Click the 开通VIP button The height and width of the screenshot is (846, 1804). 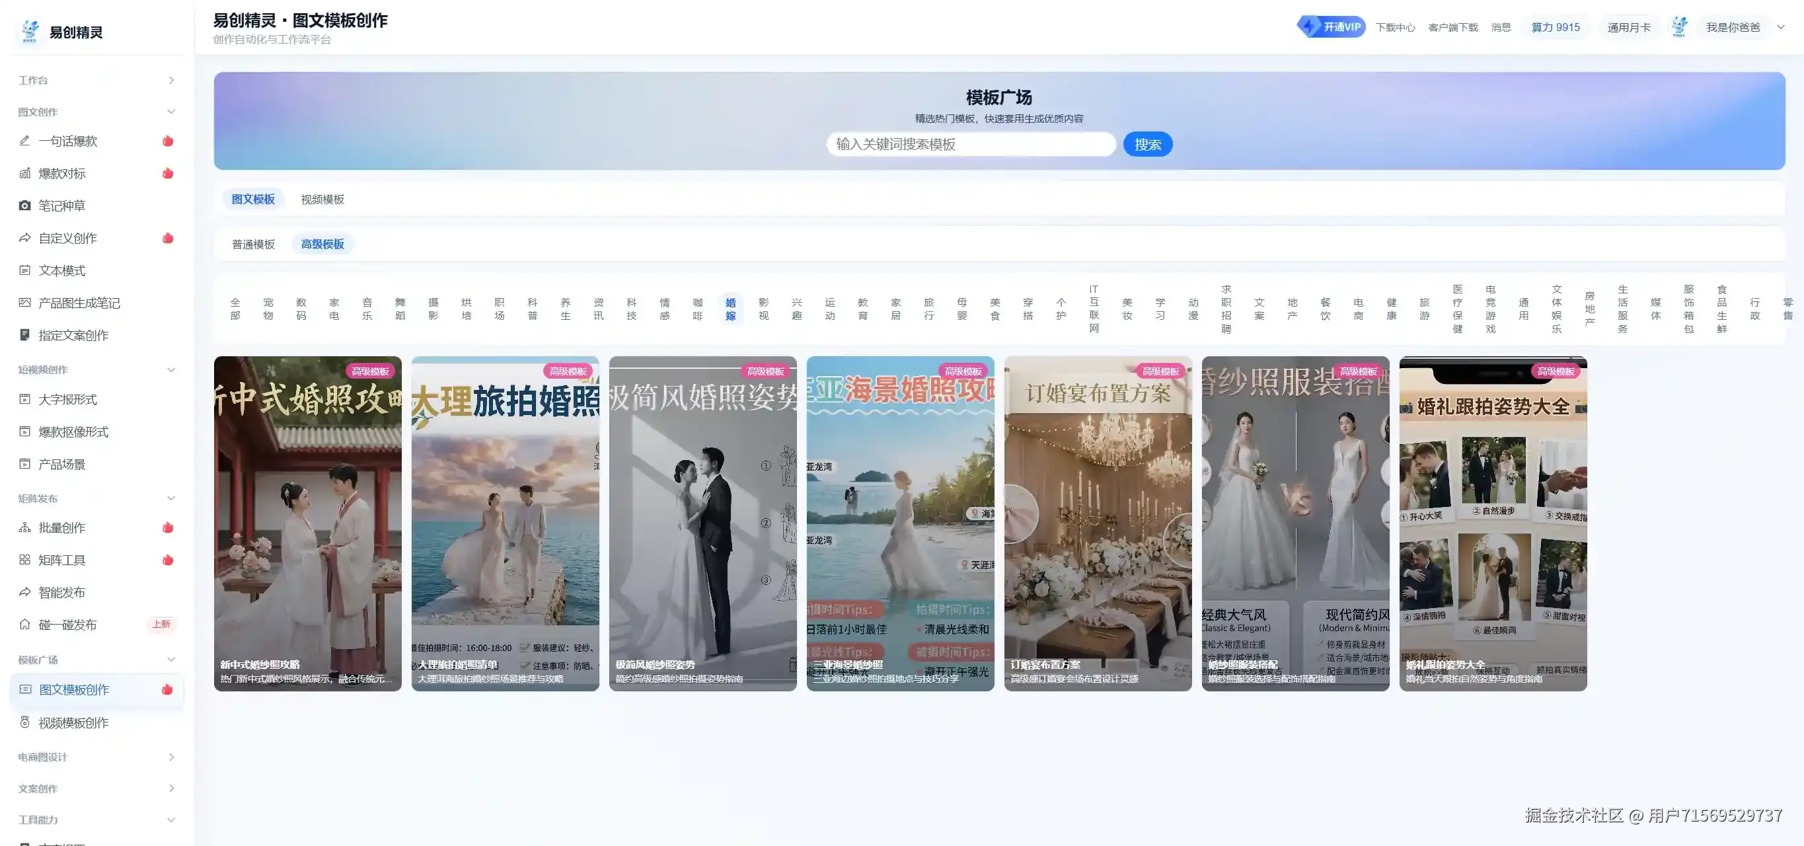[x=1331, y=26]
